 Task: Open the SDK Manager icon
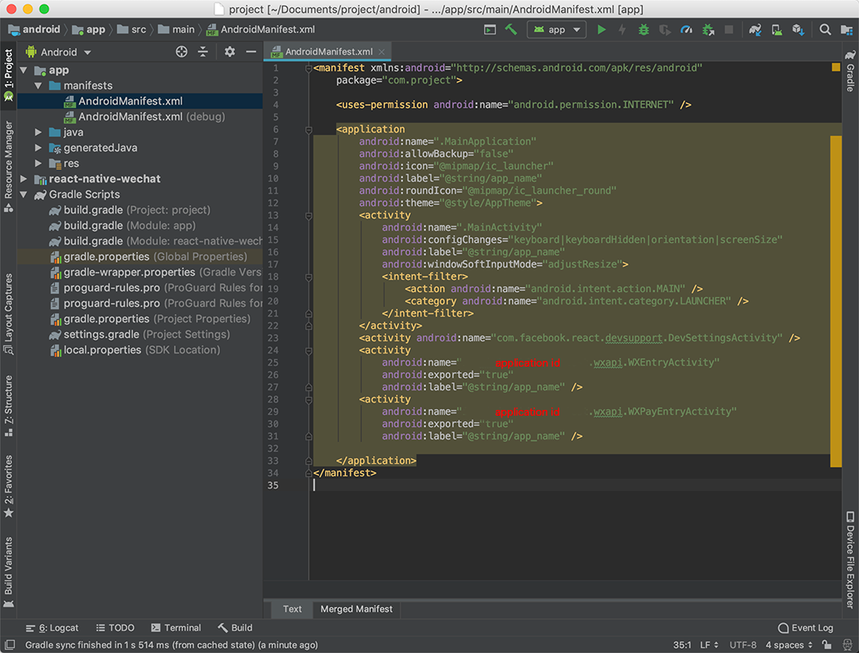coord(798,29)
